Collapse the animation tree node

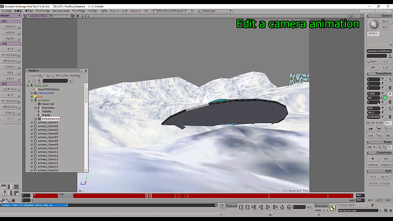(x=32, y=100)
